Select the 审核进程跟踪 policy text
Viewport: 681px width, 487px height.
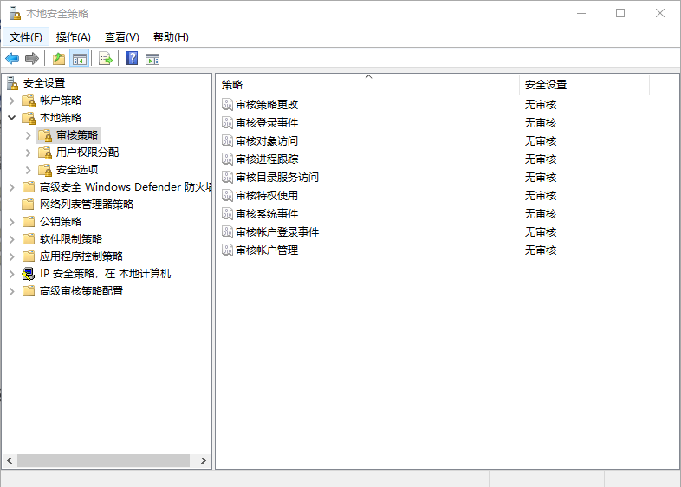point(267,159)
